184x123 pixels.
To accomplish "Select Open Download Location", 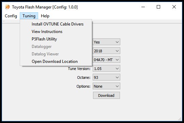I will tap(56, 62).
